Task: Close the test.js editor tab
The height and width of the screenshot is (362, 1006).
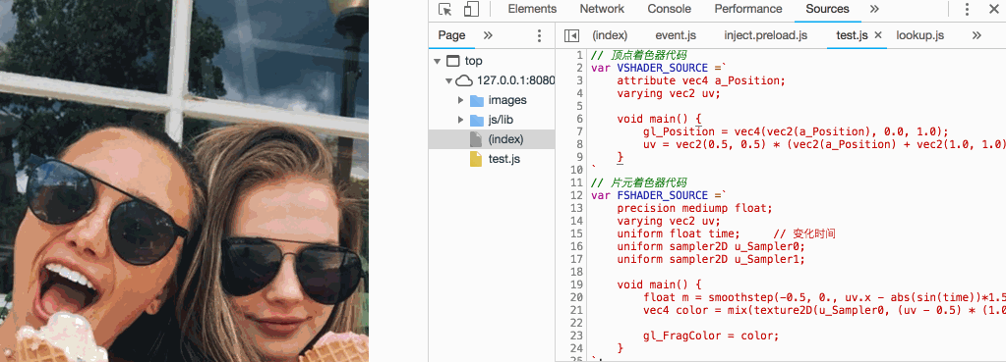Action: tap(878, 35)
